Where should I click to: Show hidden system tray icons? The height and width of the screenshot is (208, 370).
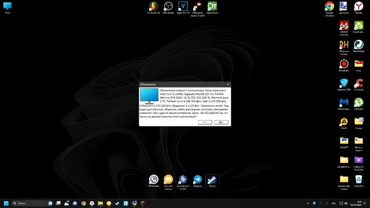(x=308, y=203)
